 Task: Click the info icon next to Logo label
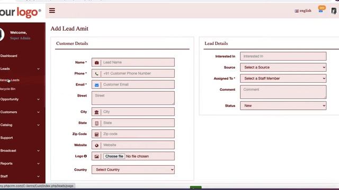85,156
